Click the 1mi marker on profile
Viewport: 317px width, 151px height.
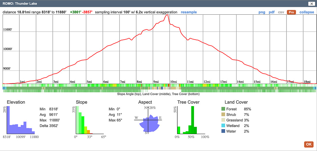pos(22,82)
